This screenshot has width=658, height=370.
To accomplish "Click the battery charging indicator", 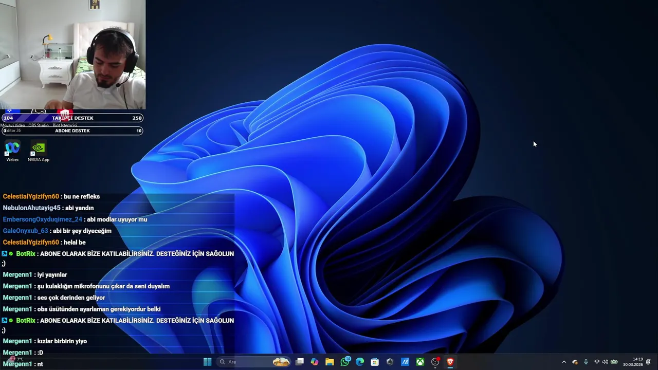I will point(614,362).
